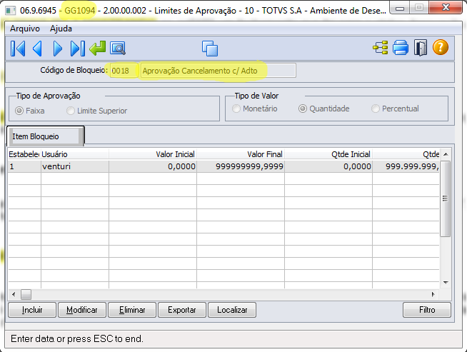Click the horizontal scrollbar left arrow
Viewport: 467px width, 352px height.
pyautogui.click(x=14, y=295)
